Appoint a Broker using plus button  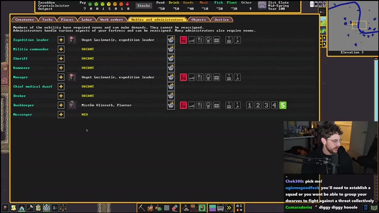(x=61, y=96)
